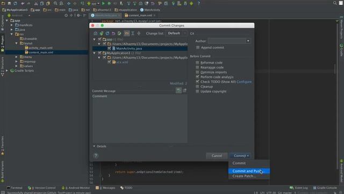The image size is (344, 194).
Task: Collapse the app node in commit changes tree
Action: [95, 39]
